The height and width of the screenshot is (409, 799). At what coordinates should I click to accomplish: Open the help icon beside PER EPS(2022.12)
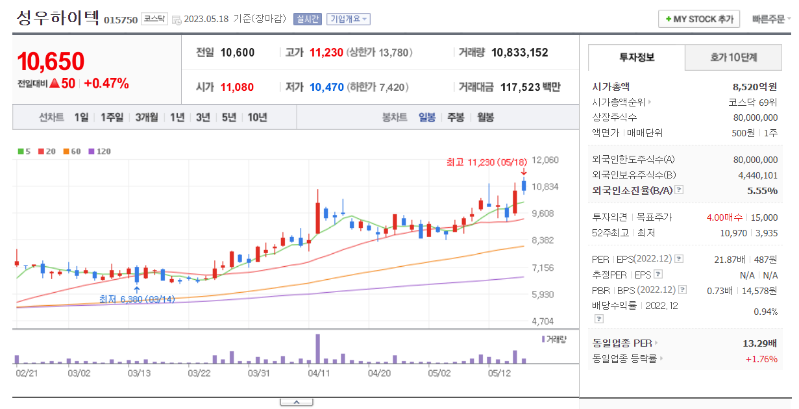(x=679, y=259)
